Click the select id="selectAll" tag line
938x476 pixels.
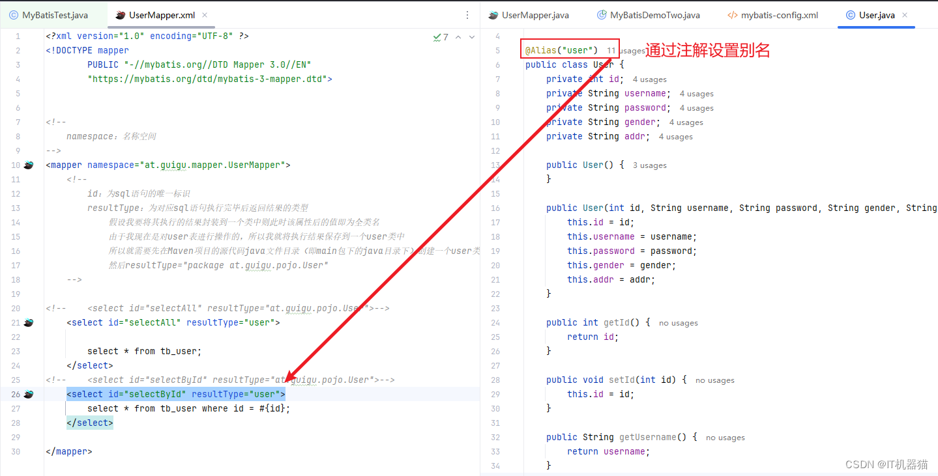point(173,323)
